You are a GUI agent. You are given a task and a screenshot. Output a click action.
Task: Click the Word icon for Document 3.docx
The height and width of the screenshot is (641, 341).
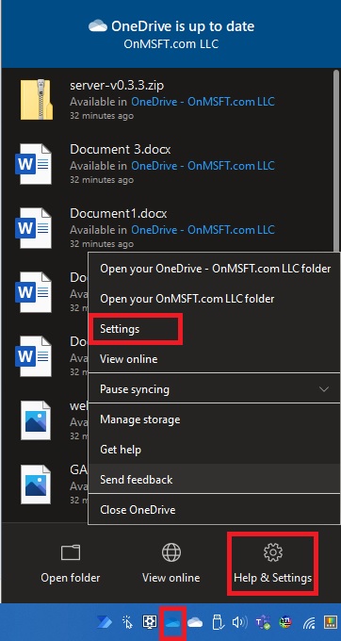click(34, 163)
